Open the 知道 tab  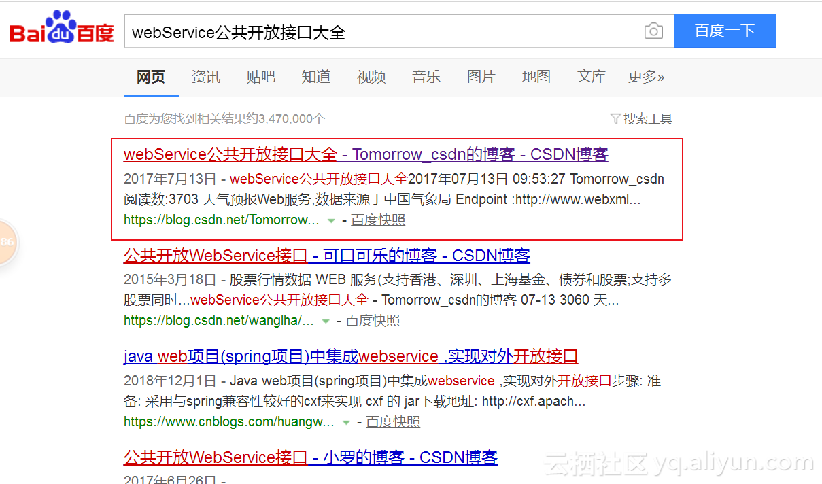point(316,77)
